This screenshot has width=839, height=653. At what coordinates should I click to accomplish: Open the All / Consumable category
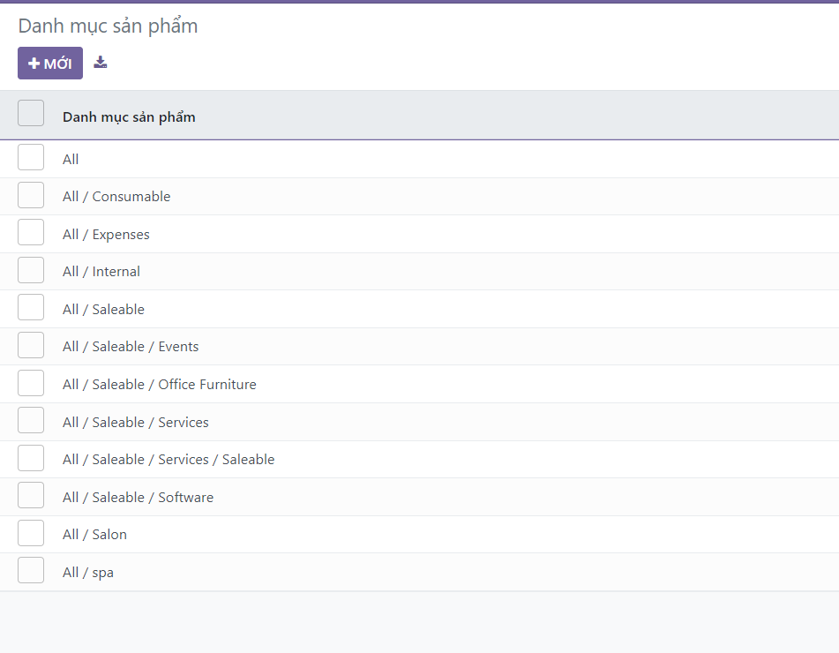[x=116, y=197]
